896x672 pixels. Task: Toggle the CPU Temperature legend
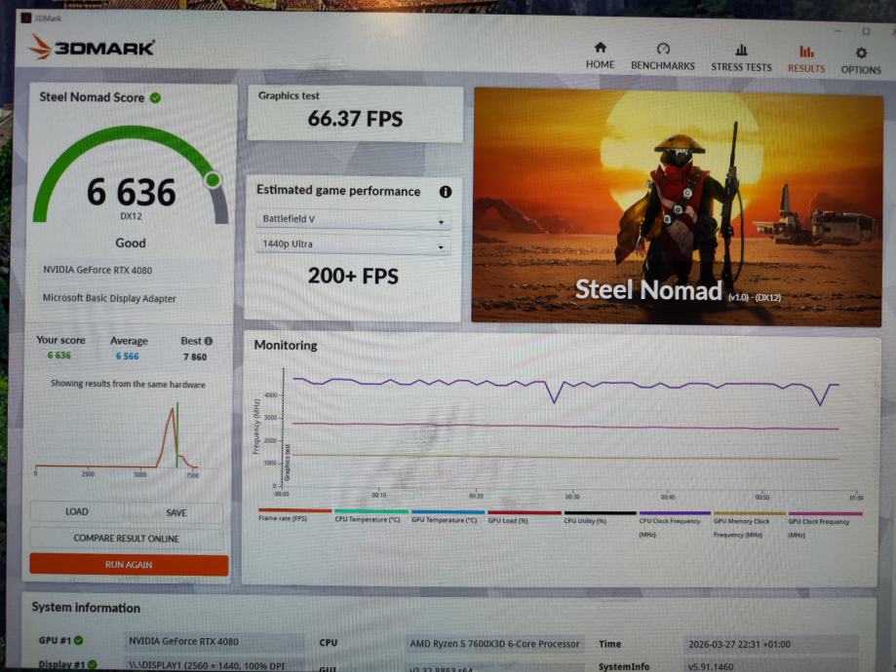click(370, 515)
